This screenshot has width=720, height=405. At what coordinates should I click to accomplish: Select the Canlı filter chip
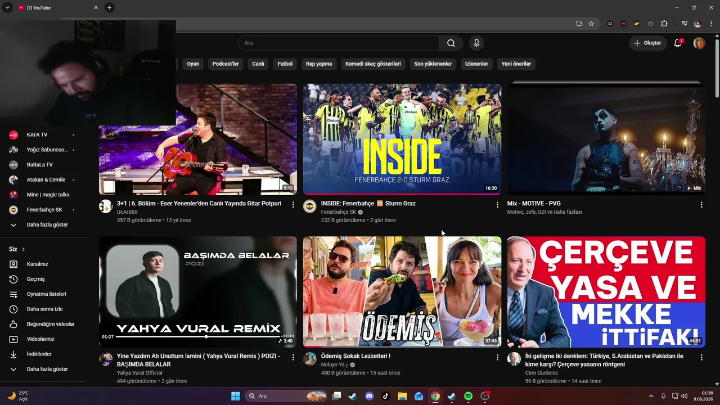coord(258,64)
